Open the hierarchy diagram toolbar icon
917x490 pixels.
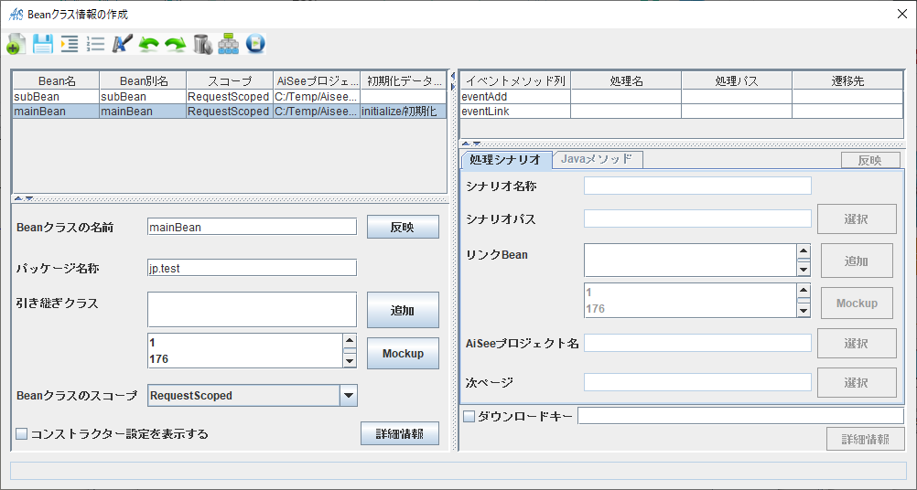click(229, 44)
